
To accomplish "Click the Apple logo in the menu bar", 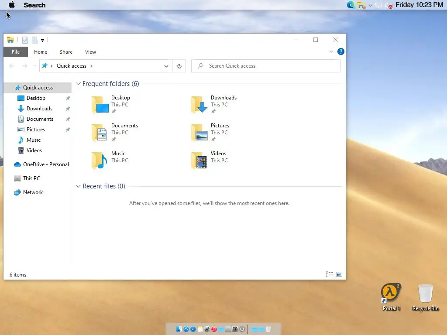I will point(12,5).
